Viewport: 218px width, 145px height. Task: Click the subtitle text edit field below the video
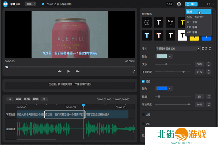click(x=70, y=84)
